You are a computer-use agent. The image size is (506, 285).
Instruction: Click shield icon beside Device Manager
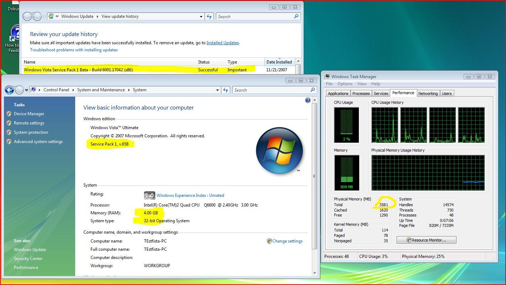(x=9, y=114)
